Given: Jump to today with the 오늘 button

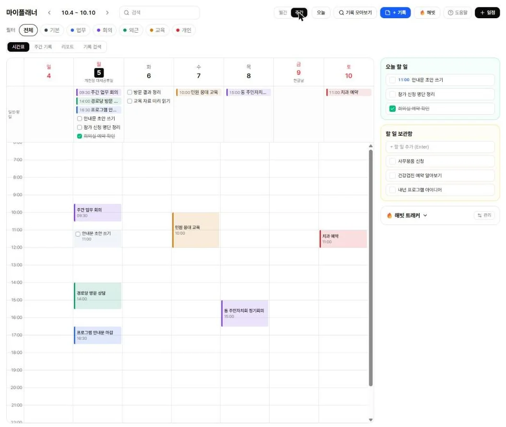Looking at the screenshot, I should [321, 12].
